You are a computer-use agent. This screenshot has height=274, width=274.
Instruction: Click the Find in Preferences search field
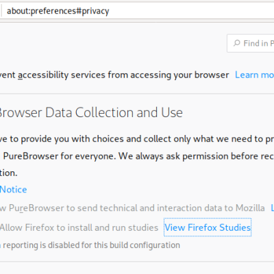click(x=251, y=43)
